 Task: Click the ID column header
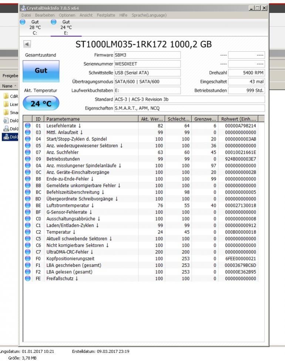[x=38, y=119]
